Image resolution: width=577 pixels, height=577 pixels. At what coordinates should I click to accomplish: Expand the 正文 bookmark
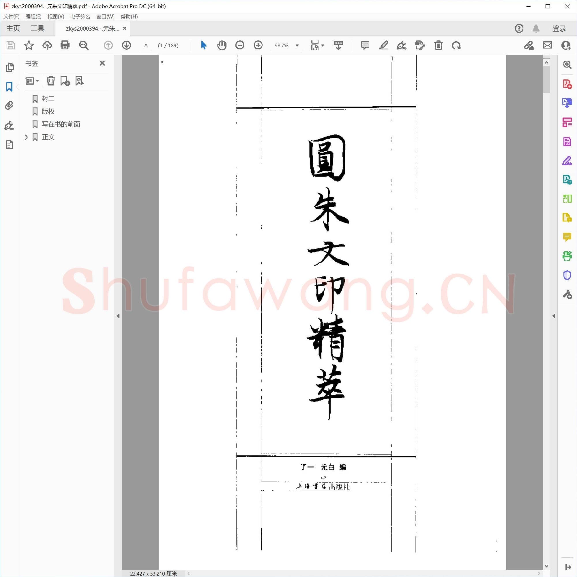click(26, 137)
